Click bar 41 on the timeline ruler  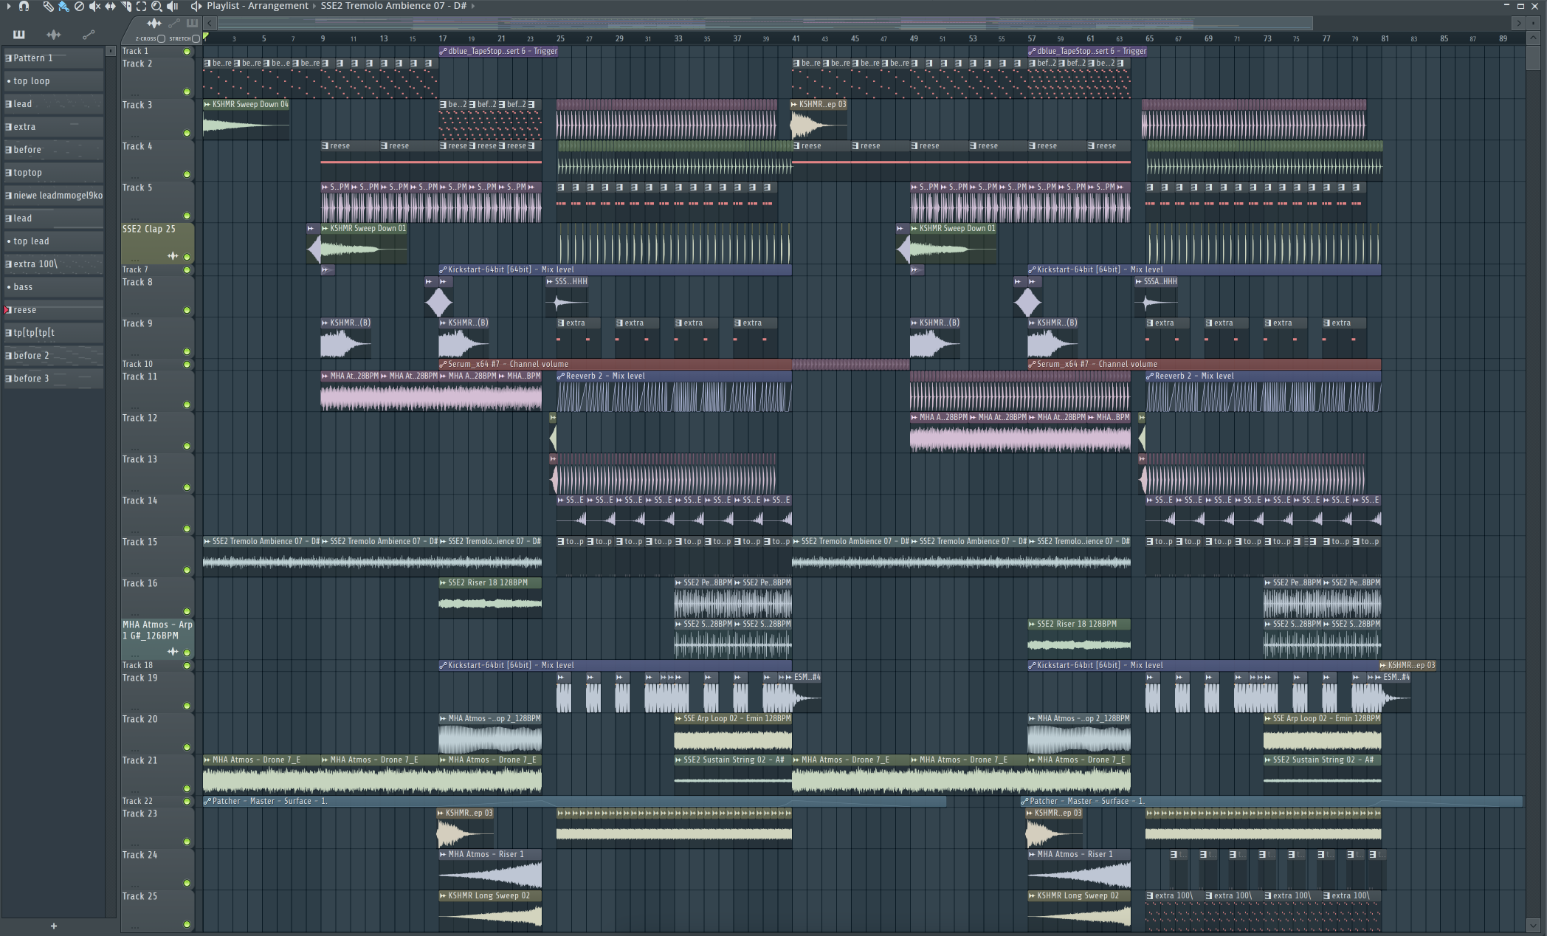796,38
